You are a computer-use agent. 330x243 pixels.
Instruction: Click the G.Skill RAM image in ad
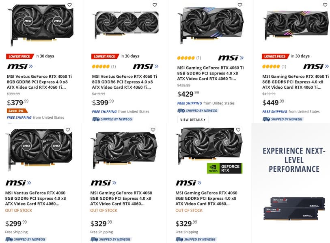(292, 207)
